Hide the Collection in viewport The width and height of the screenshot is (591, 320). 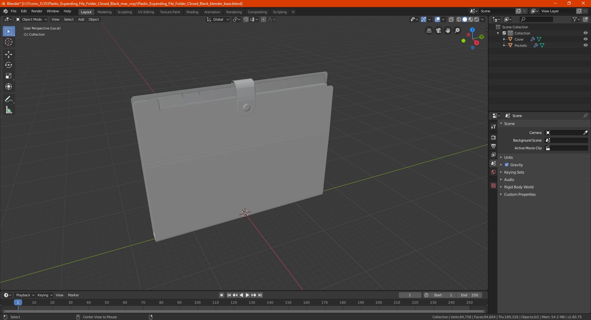(585, 33)
